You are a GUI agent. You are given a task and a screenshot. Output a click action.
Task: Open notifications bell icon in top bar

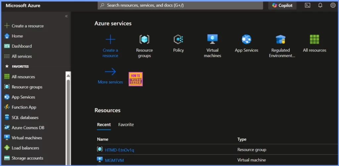(x=320, y=5)
